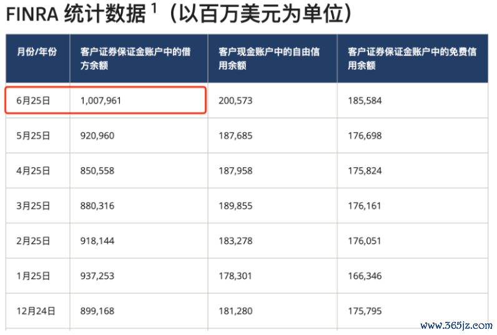
Task: Click the value 899,168
Action: (x=97, y=311)
